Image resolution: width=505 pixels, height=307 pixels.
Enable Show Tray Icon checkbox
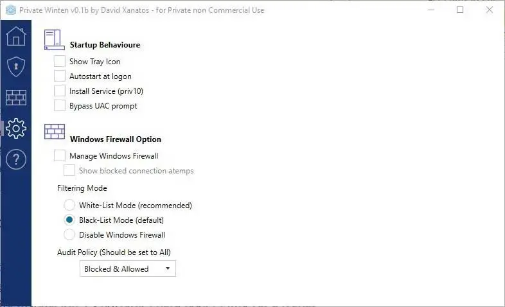click(60, 62)
